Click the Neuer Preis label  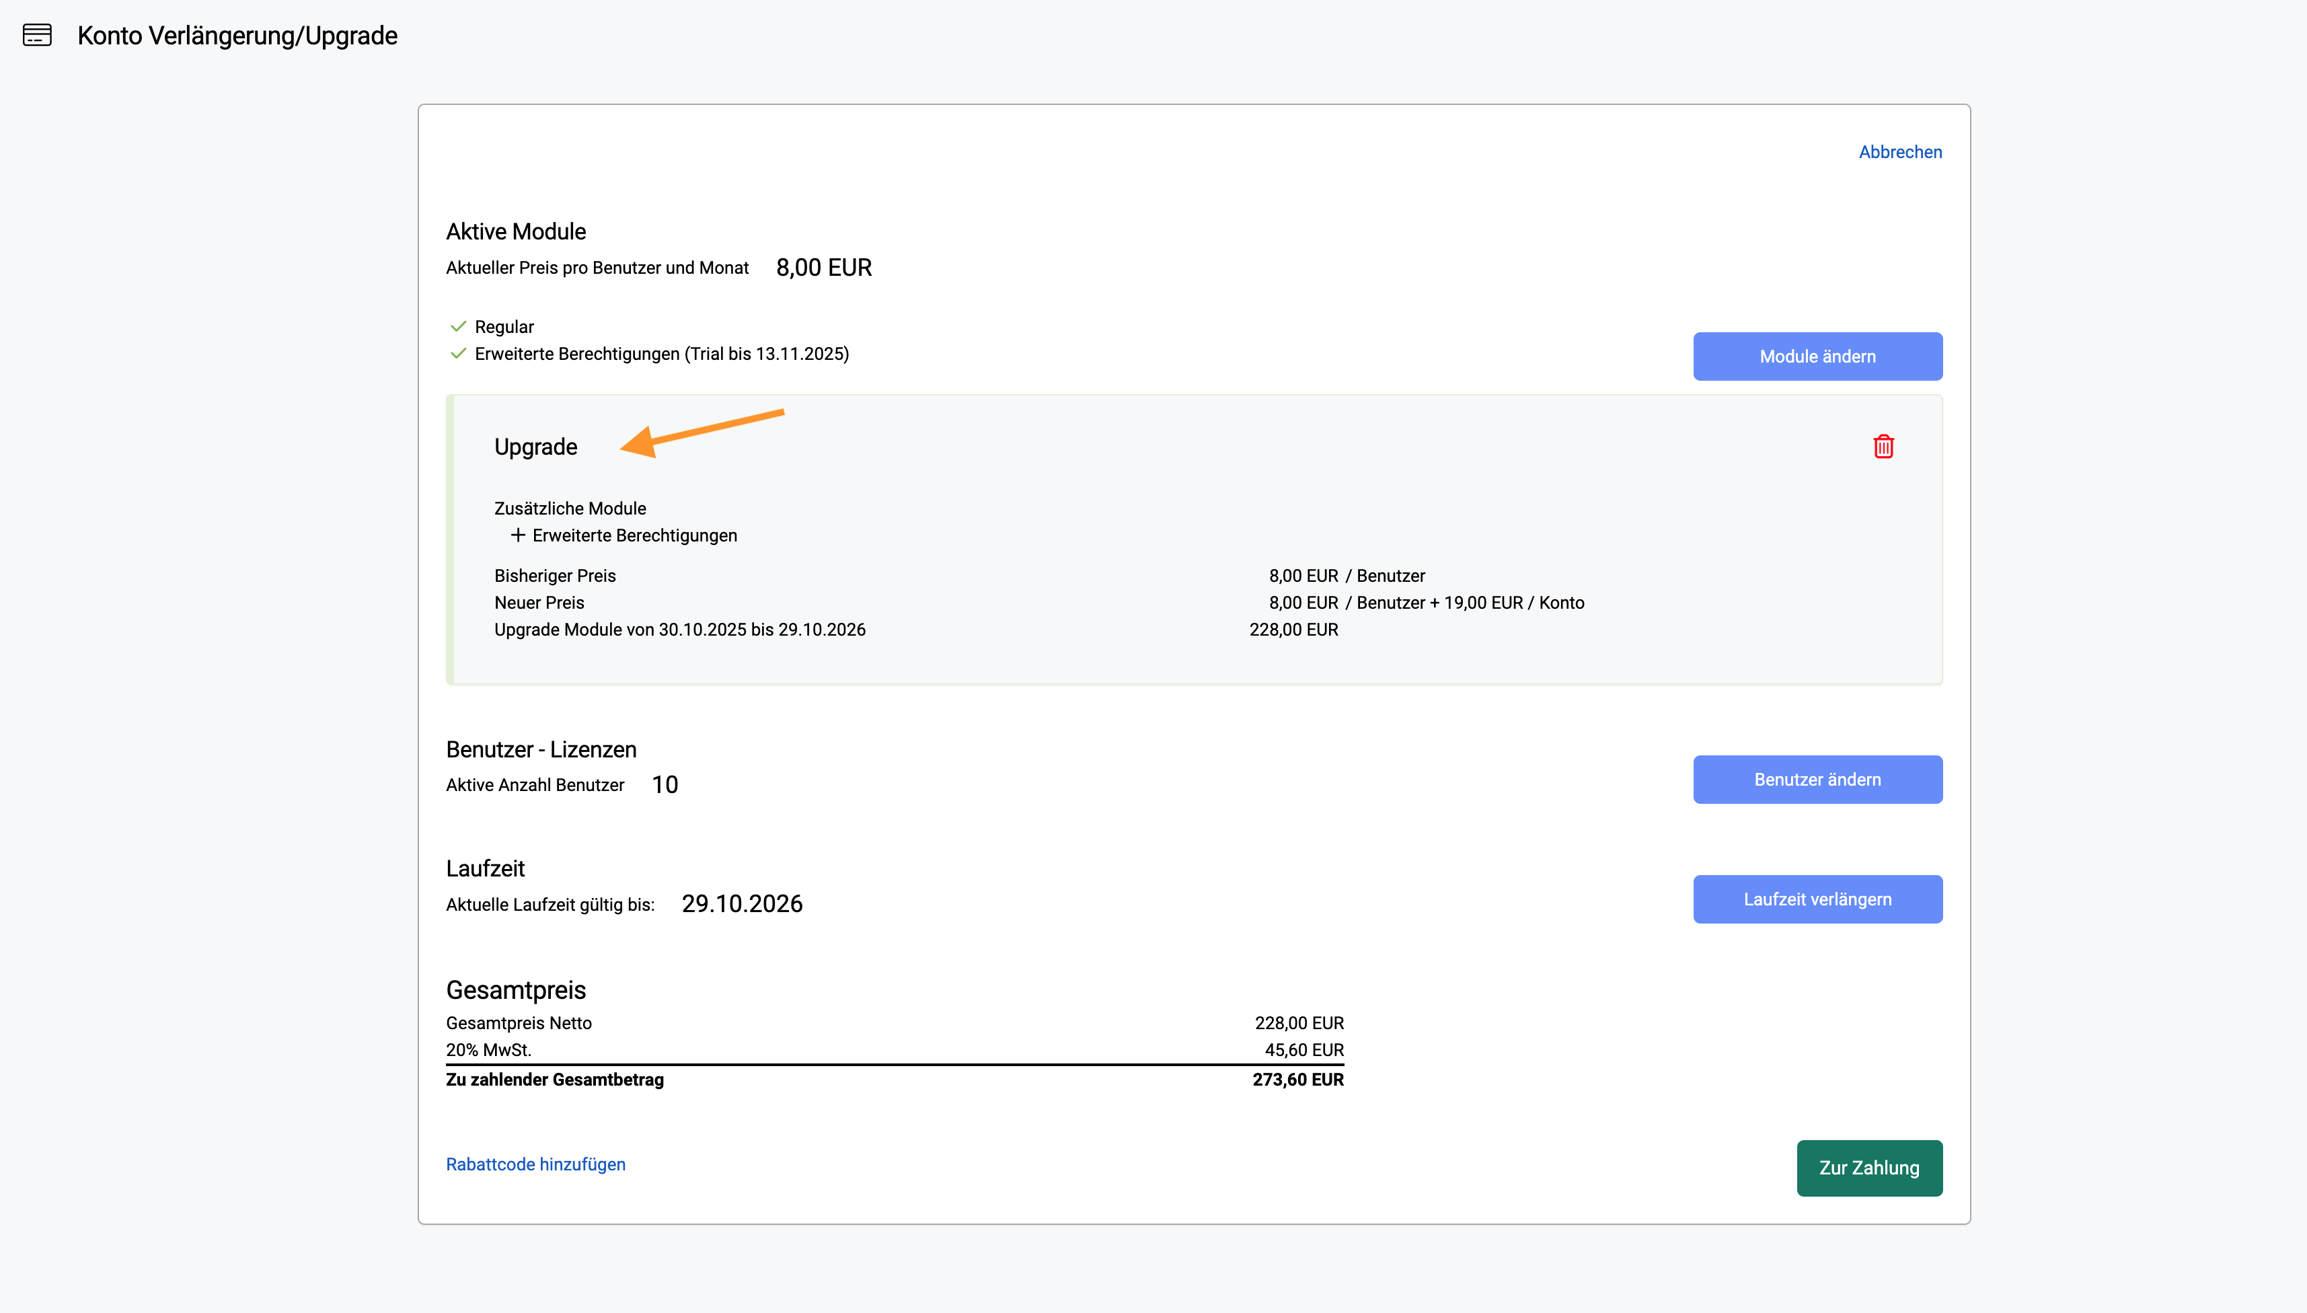tap(539, 603)
